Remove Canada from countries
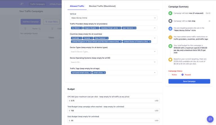This screenshot has width=216, height=125. tap(92, 38)
